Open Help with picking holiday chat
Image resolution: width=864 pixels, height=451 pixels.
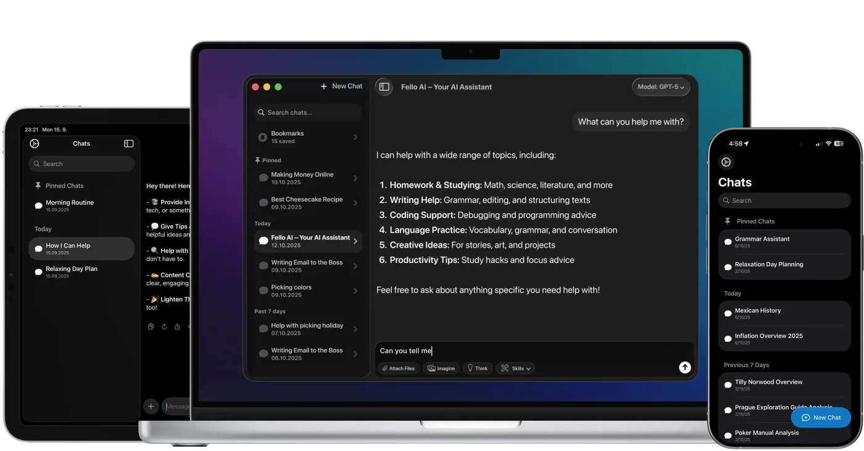[x=308, y=329]
